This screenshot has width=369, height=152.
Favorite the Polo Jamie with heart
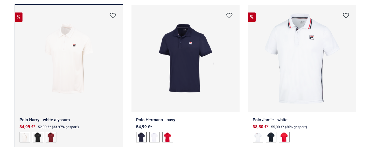[346, 15]
